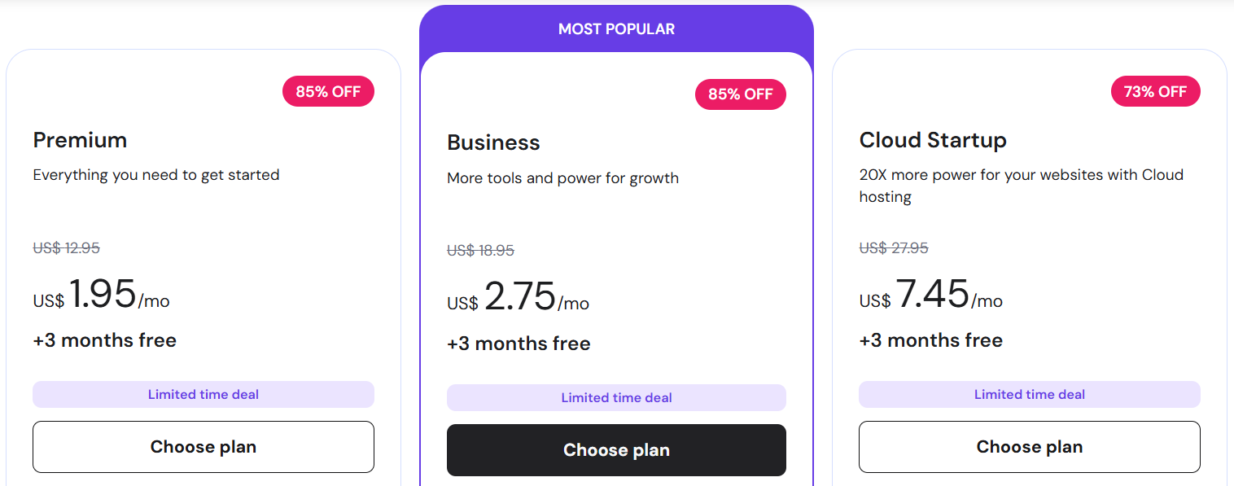Click the Business plan heading
Screen dimensions: 1234x486
(x=493, y=142)
